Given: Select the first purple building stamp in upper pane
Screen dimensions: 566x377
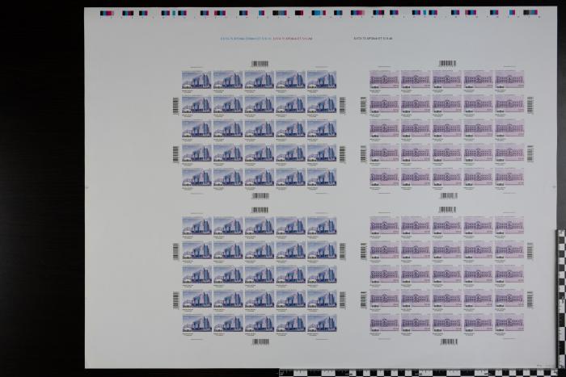Looking at the screenshot, I should [384, 81].
